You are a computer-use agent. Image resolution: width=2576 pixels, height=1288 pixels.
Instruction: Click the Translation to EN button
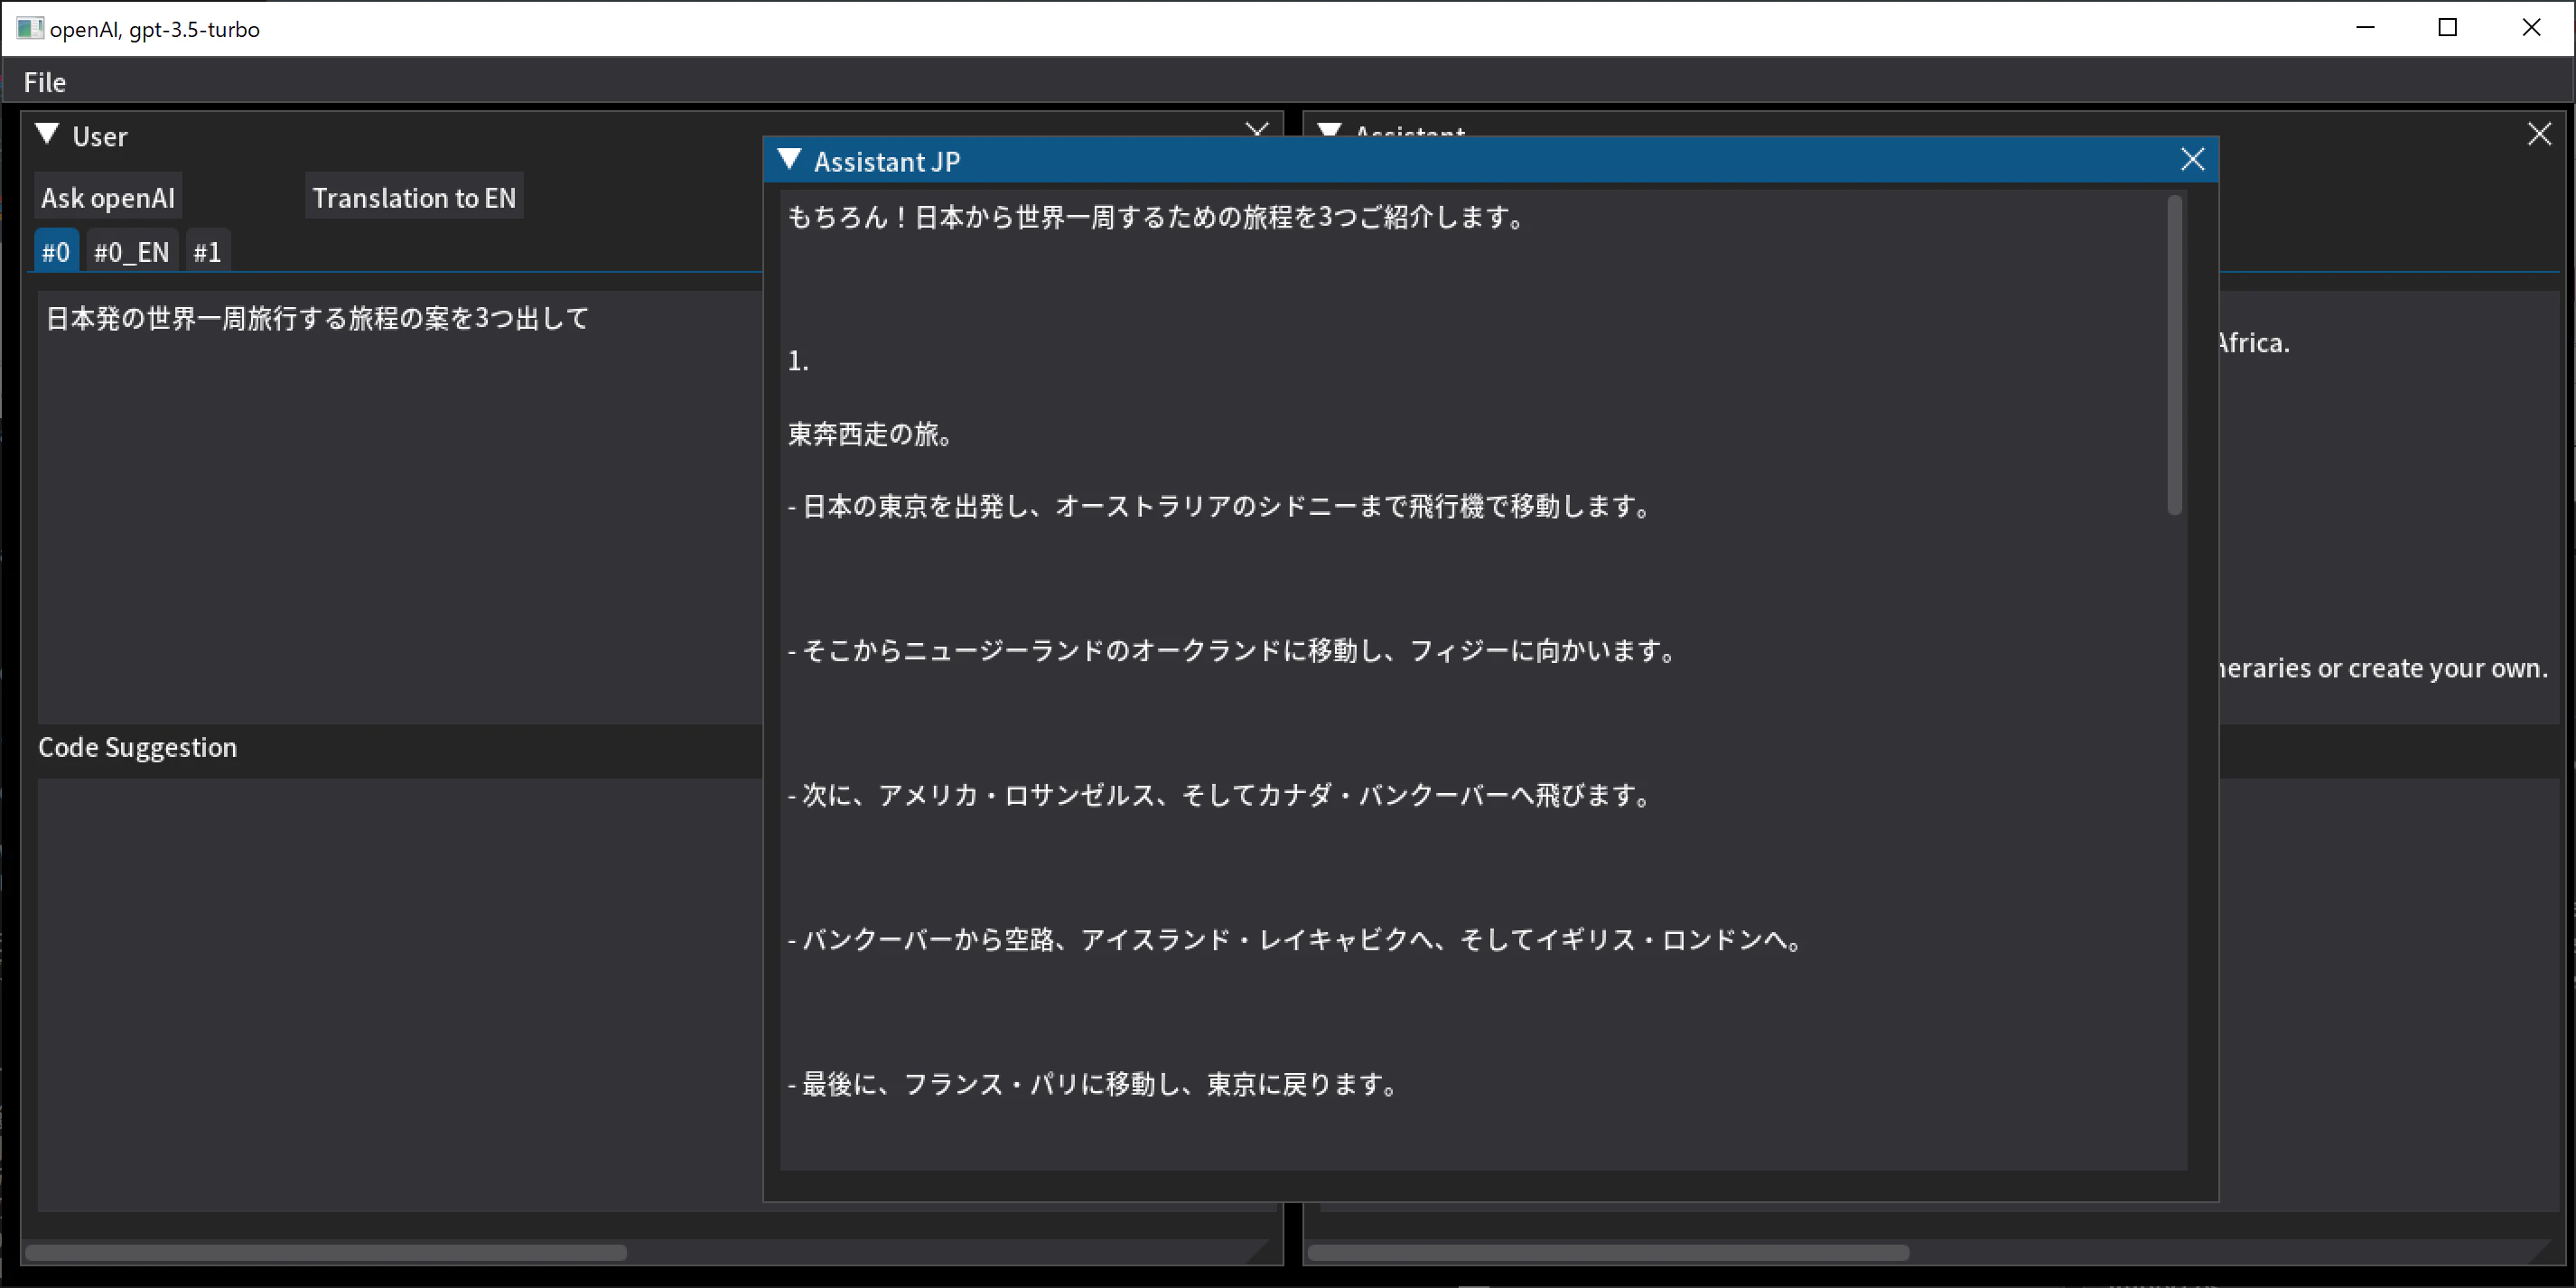[414, 198]
